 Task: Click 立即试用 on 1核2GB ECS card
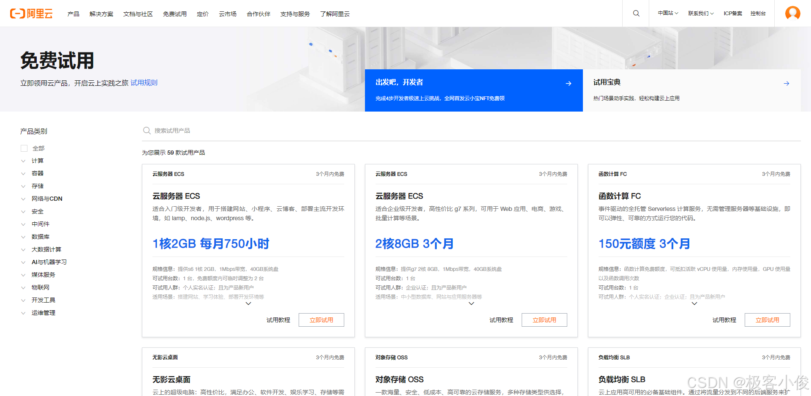[x=321, y=320]
